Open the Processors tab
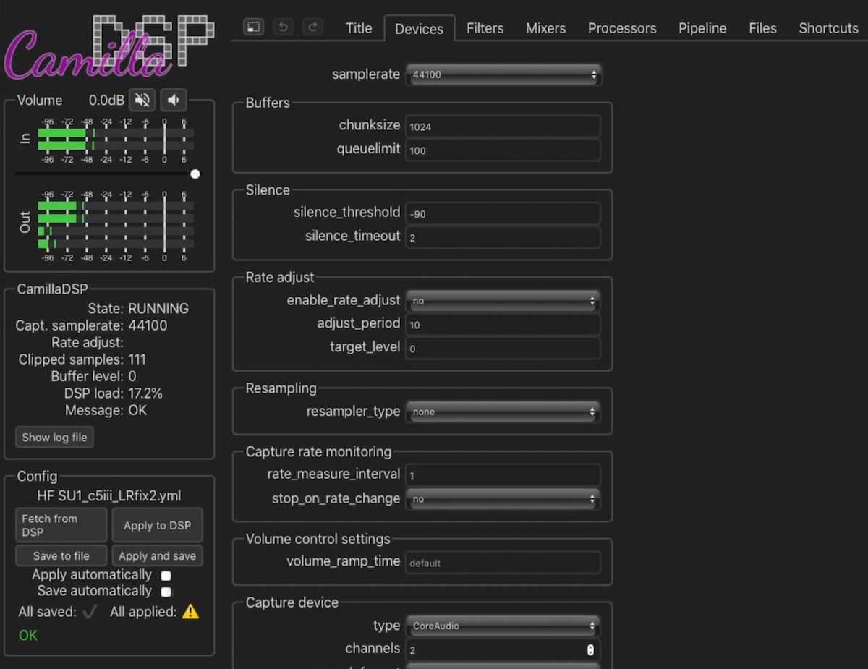This screenshot has height=669, width=868. [x=622, y=28]
